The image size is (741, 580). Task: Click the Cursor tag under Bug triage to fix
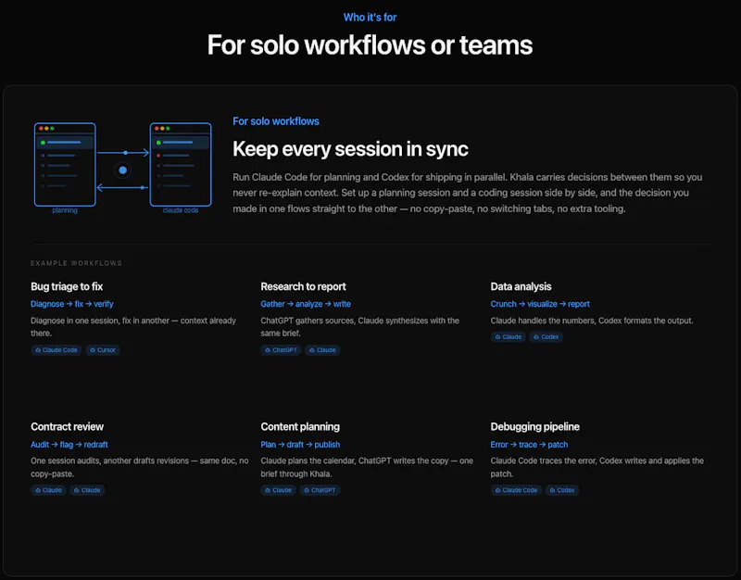coord(103,350)
